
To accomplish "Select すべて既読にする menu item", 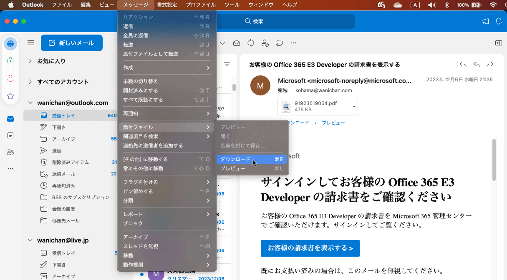I will [x=166, y=100].
